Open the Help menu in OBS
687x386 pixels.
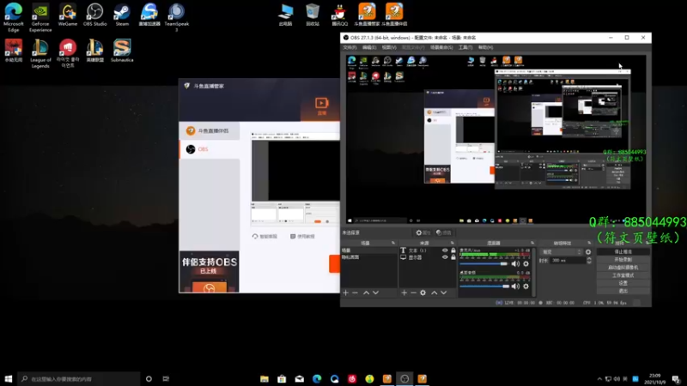pos(485,47)
